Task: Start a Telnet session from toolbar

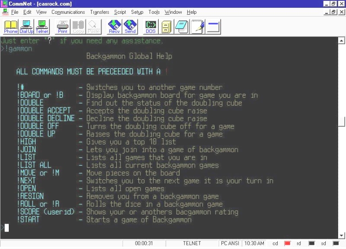Action: pos(42,27)
